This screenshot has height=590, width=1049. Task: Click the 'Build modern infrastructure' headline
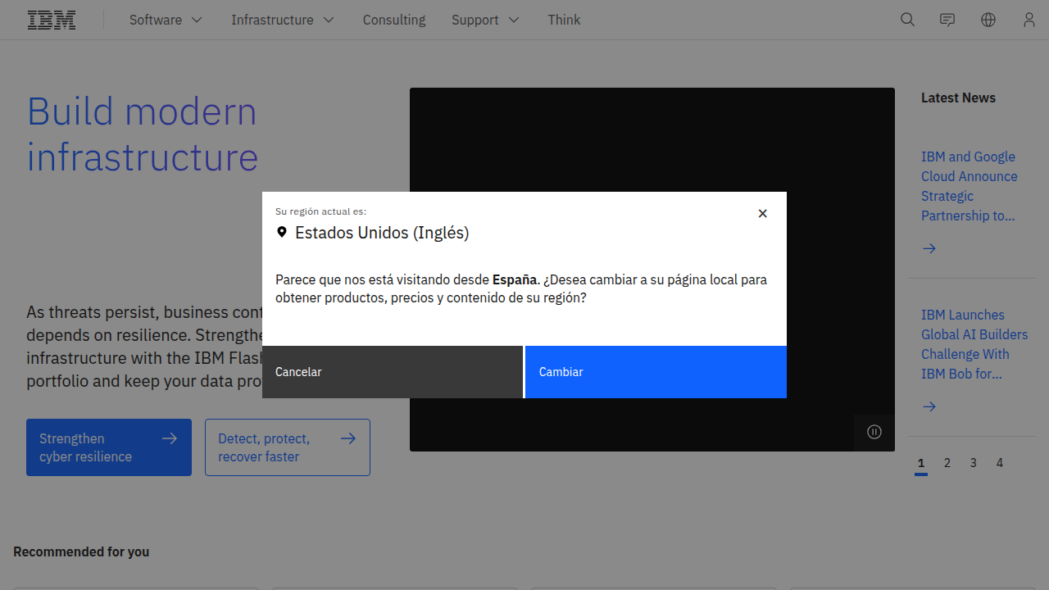pyautogui.click(x=143, y=134)
